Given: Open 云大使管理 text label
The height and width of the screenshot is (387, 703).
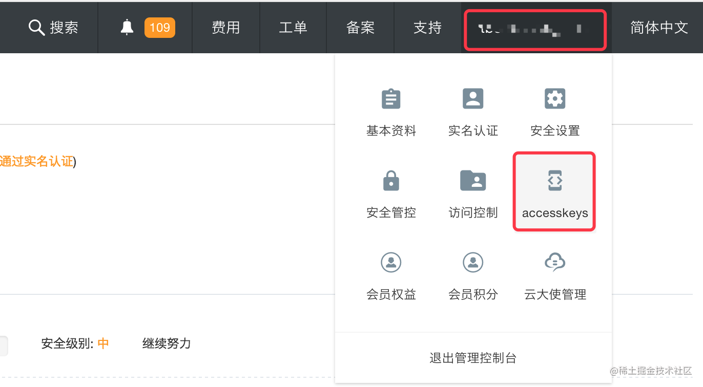Looking at the screenshot, I should click(x=555, y=295).
